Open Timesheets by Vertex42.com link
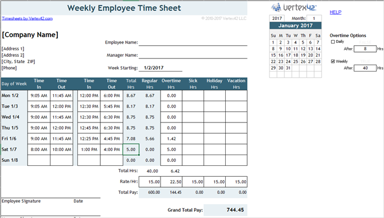This screenshot has width=384, height=218. coord(27,18)
